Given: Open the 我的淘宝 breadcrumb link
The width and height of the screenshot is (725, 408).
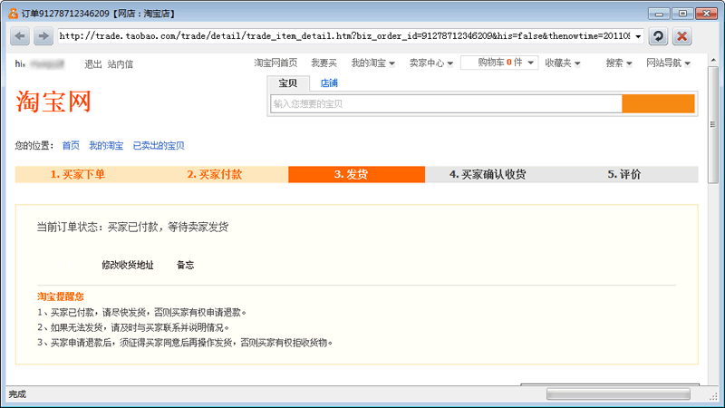Looking at the screenshot, I should (x=106, y=146).
